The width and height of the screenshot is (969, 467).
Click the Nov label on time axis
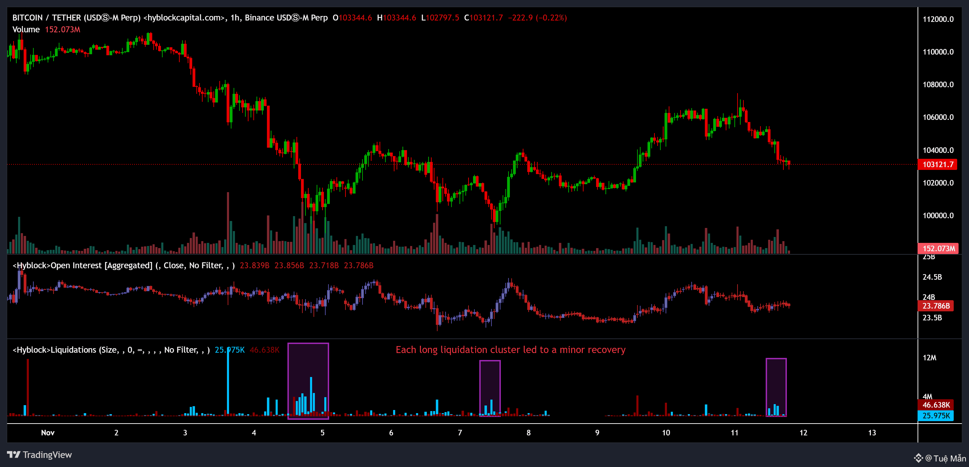coord(48,432)
